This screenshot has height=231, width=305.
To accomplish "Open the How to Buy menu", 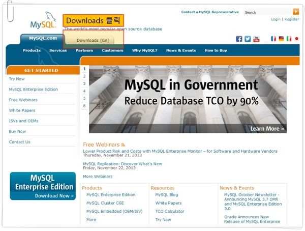I will point(216,50).
